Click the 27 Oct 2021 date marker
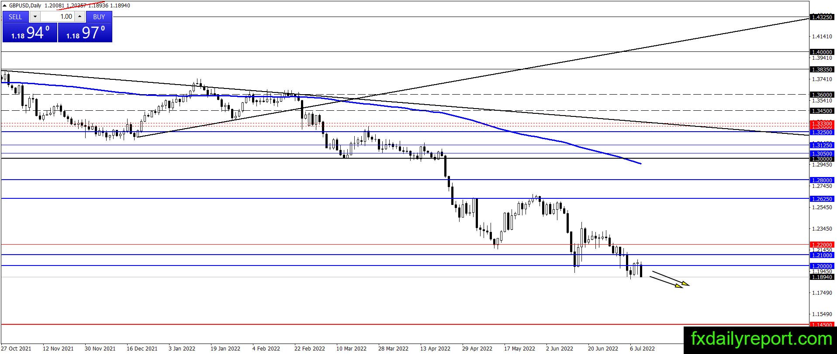 pos(16,348)
